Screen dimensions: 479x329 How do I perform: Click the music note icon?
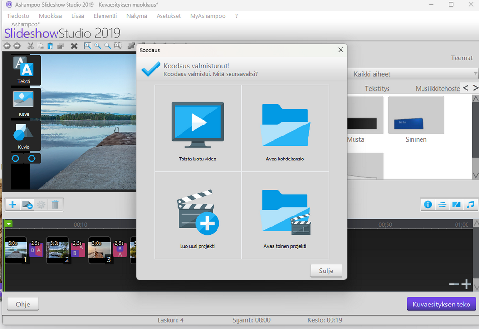pos(470,204)
